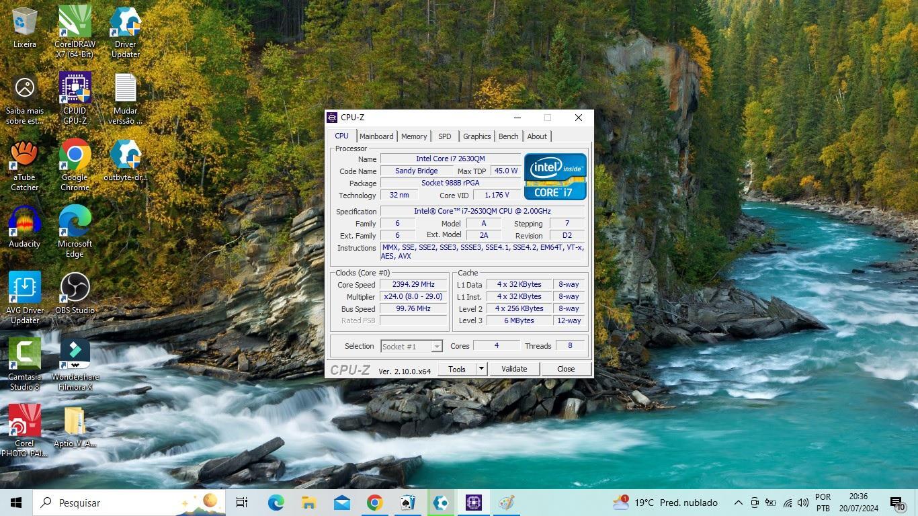The image size is (918, 516).
Task: Switch to the About tab
Action: pos(537,136)
